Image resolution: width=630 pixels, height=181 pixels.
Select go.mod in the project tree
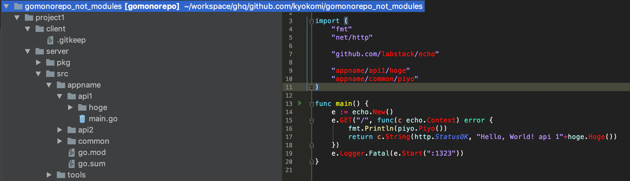[x=92, y=152]
